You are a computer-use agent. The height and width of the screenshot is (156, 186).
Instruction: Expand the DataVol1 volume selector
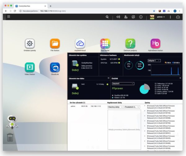coord(123,84)
